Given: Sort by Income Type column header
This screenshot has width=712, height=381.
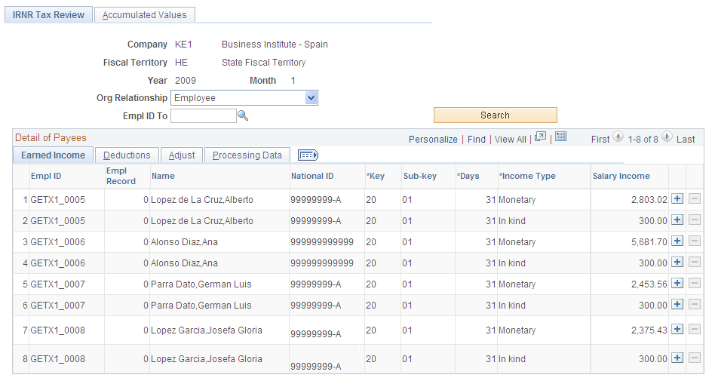Looking at the screenshot, I should [527, 177].
